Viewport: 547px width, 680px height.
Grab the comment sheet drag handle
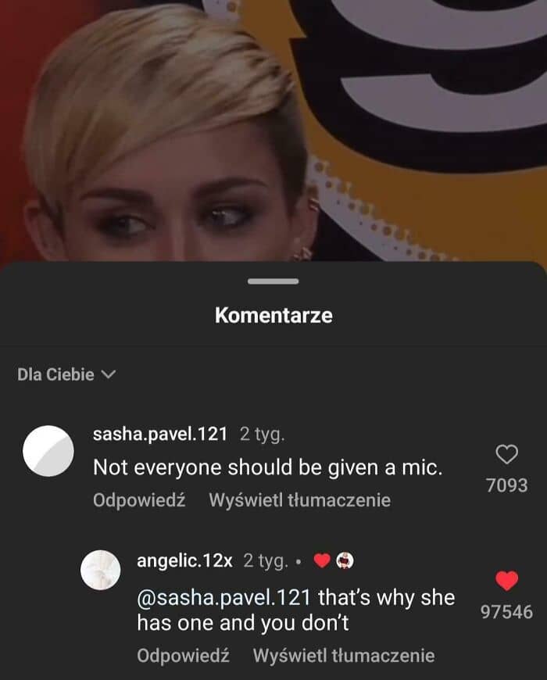273,281
